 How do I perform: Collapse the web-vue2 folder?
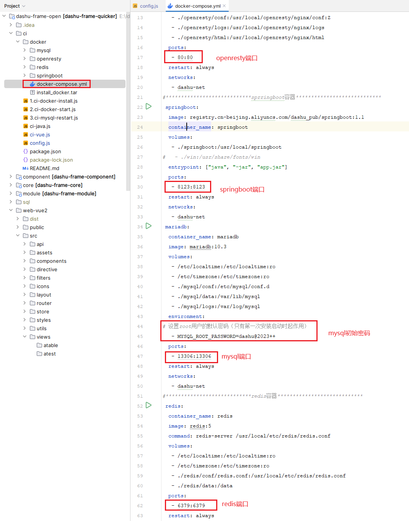click(x=11, y=210)
